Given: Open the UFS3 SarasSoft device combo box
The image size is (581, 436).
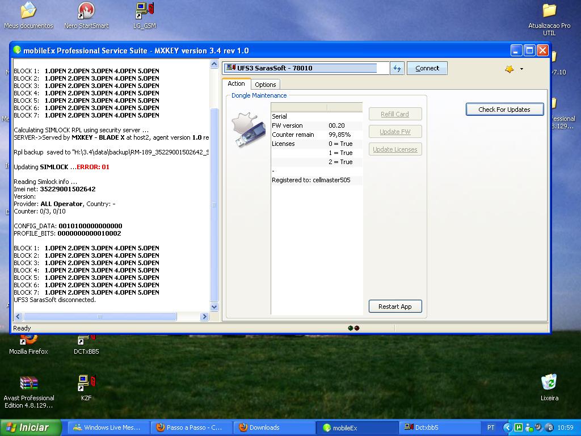Looking at the screenshot, I should [305, 68].
